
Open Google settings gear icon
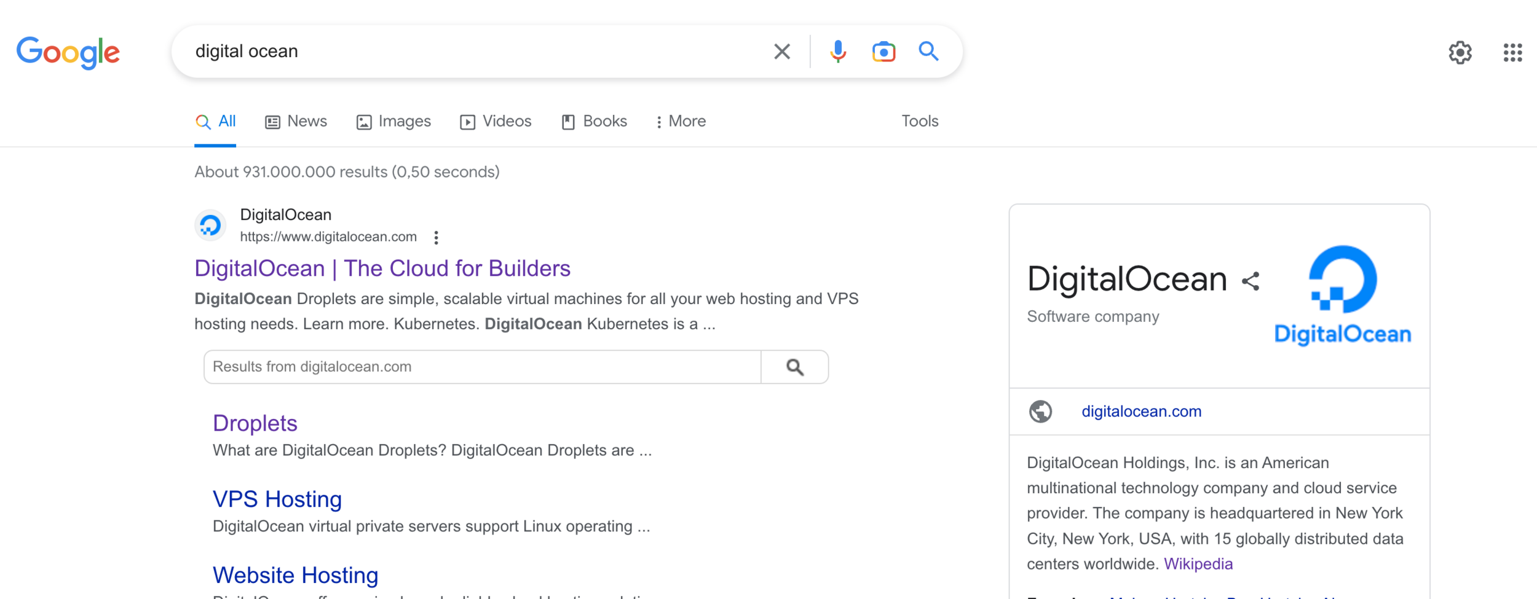[x=1460, y=53]
